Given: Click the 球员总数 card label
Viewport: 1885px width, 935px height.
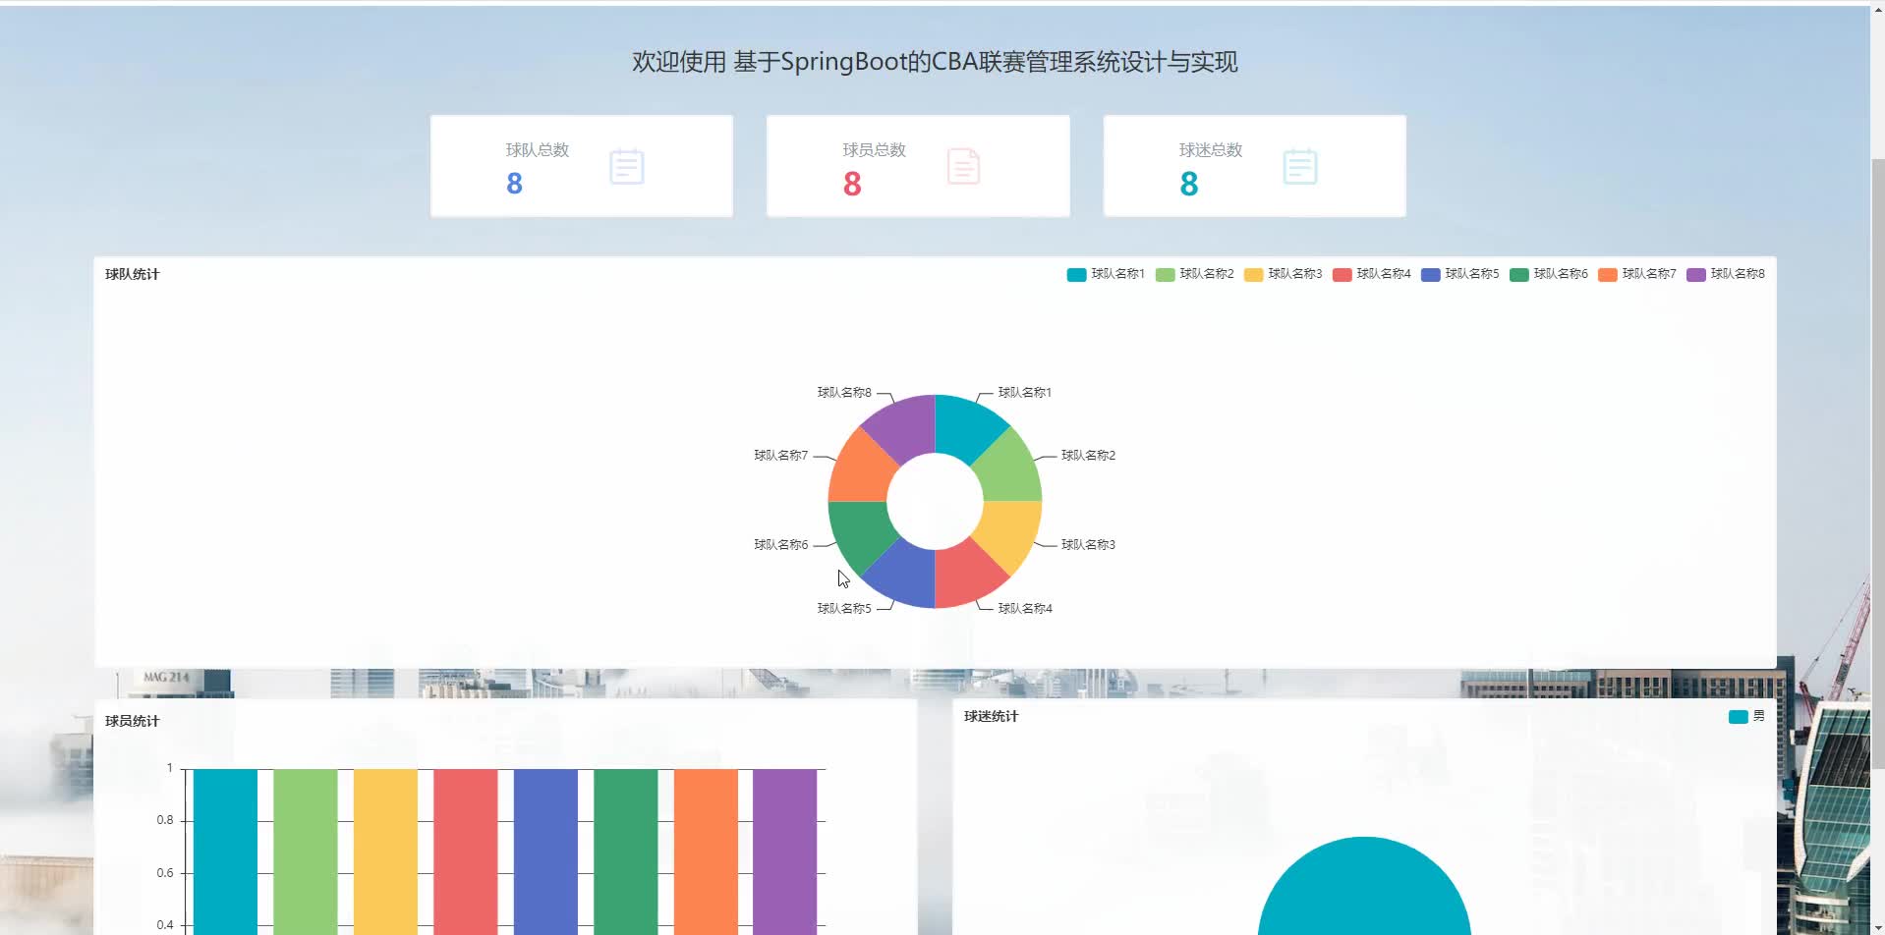Looking at the screenshot, I should tap(874, 150).
